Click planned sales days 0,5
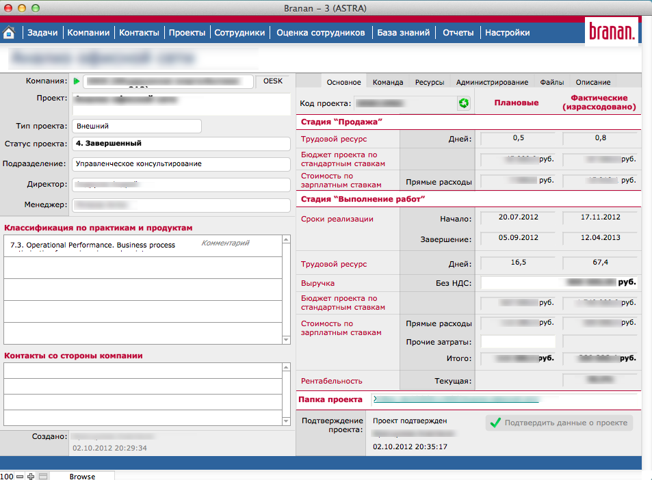Viewport: 652px width, 480px height. point(518,138)
